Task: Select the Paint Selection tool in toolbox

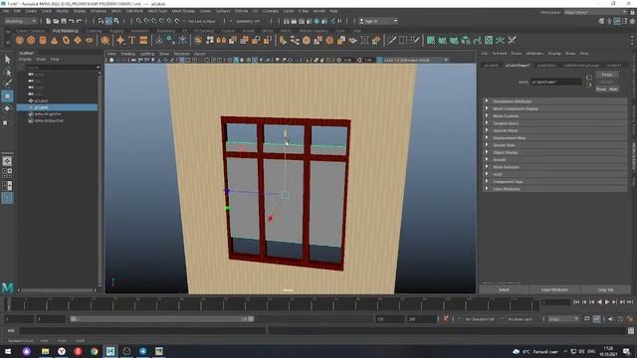Action: pos(7,84)
